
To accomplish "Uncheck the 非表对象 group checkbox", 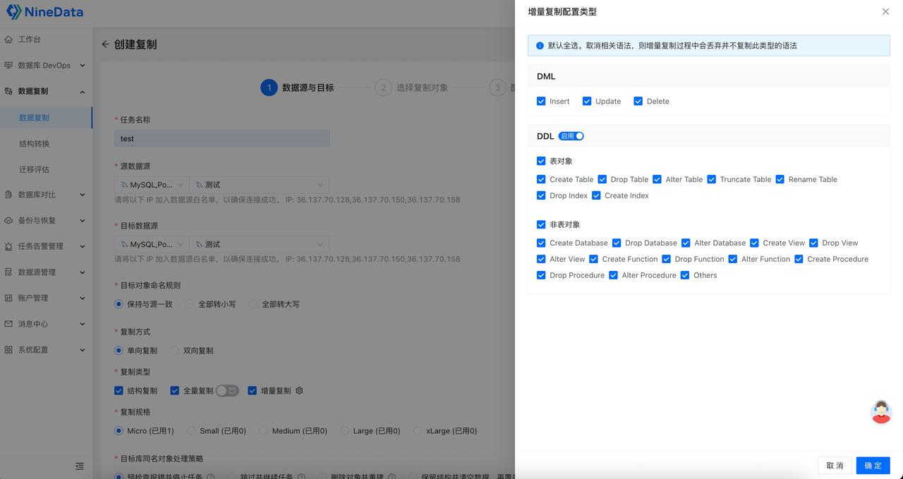I will pos(541,224).
